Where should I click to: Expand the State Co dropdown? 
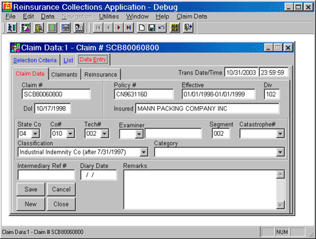[35, 134]
